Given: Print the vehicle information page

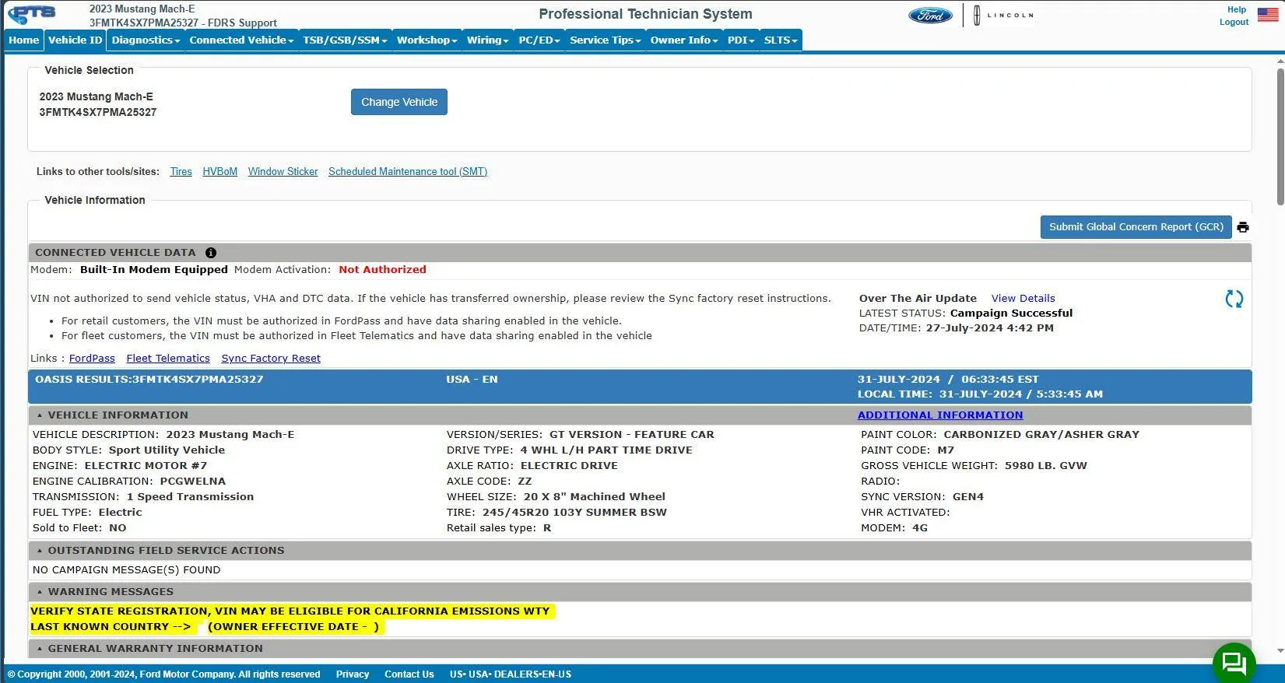Looking at the screenshot, I should coord(1243,227).
